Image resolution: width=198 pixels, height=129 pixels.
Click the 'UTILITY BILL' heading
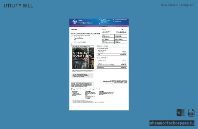coord(18,6)
